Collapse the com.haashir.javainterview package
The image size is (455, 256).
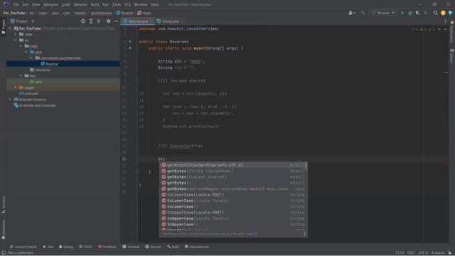pos(31,58)
